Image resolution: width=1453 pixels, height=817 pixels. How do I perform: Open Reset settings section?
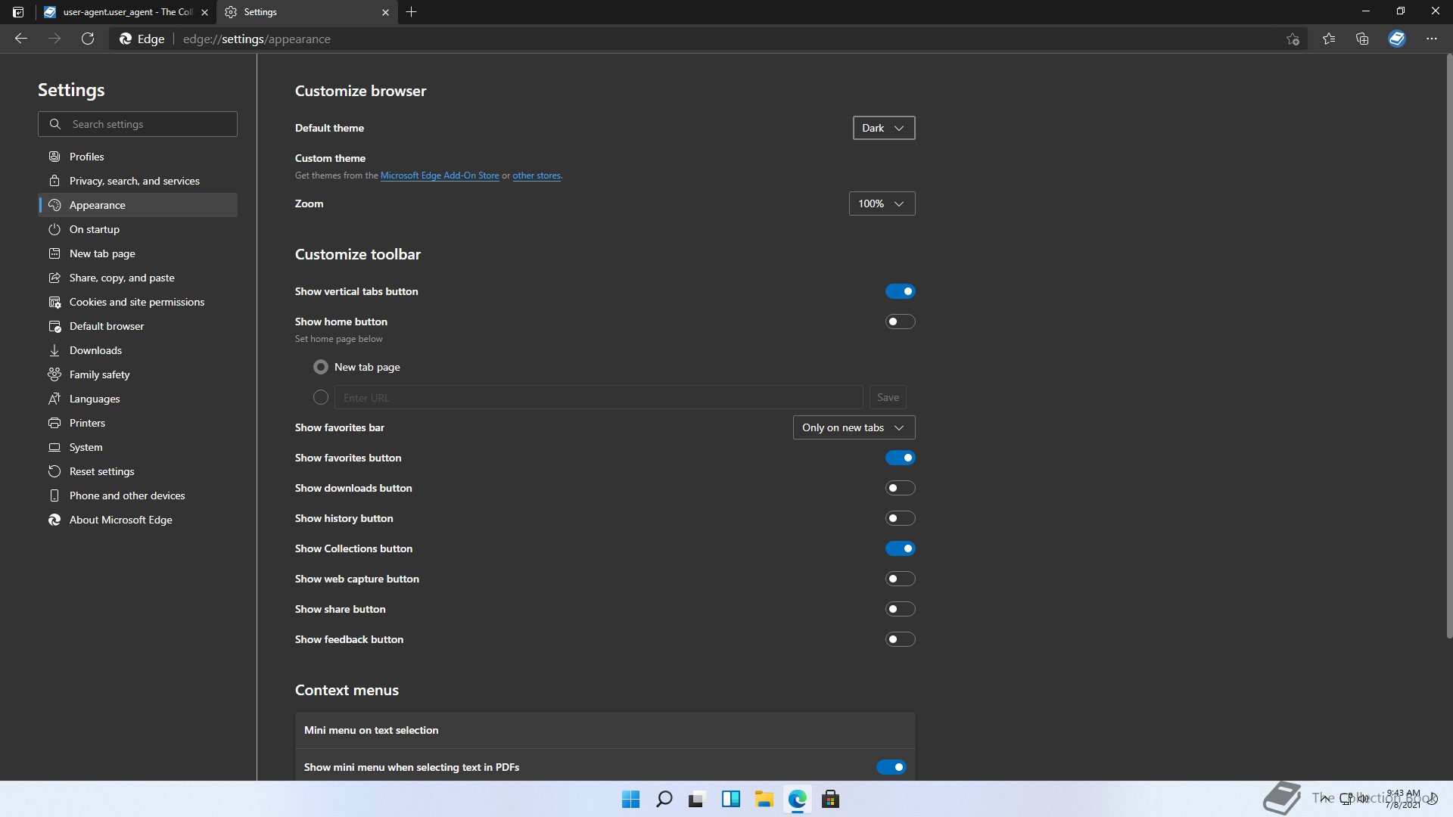(x=138, y=471)
